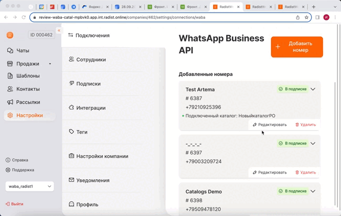Click the ID 000462 badge
The image size is (341, 216).
tap(41, 35)
